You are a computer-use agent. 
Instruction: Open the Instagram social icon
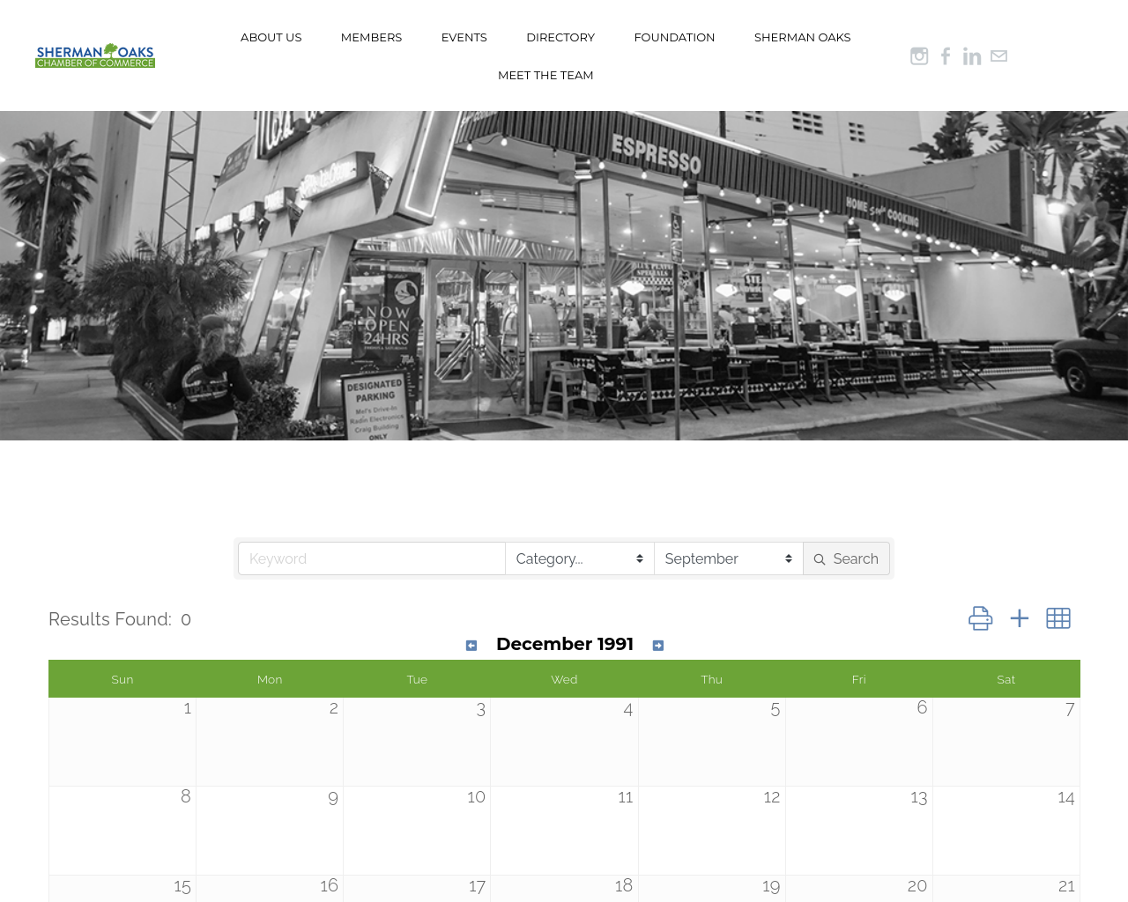click(919, 56)
